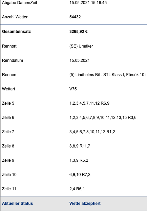Click the Anzahl Wetten value 54432

point(75,17)
